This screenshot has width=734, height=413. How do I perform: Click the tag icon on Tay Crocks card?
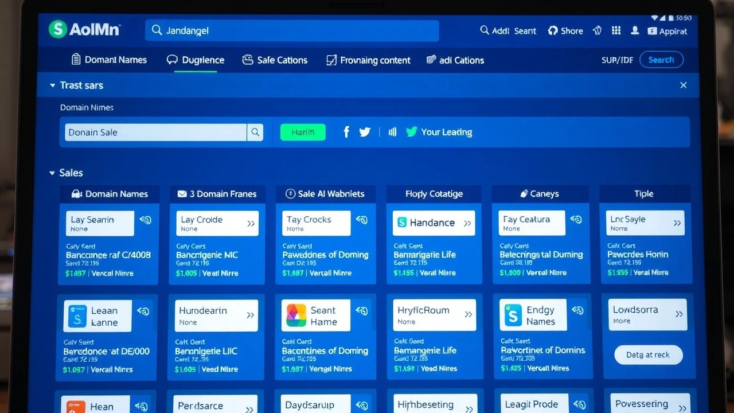coord(362,220)
